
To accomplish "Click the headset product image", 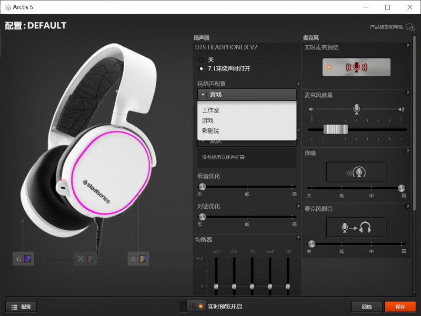I will [88, 148].
